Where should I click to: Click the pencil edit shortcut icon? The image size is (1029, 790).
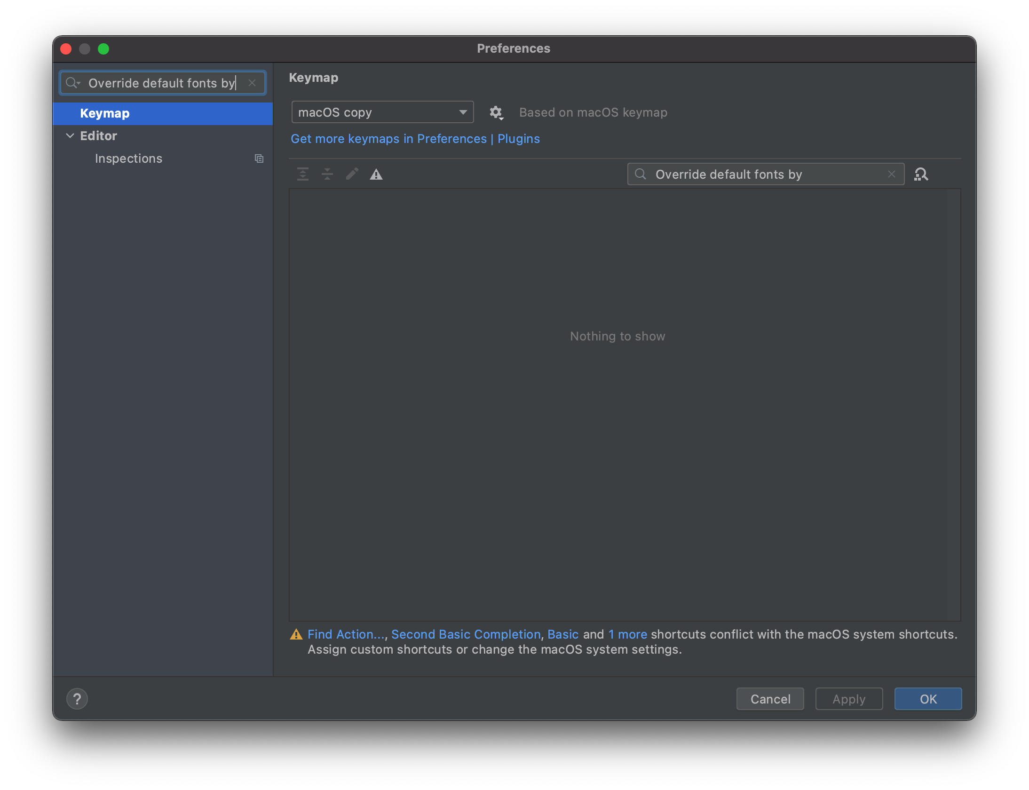point(352,174)
